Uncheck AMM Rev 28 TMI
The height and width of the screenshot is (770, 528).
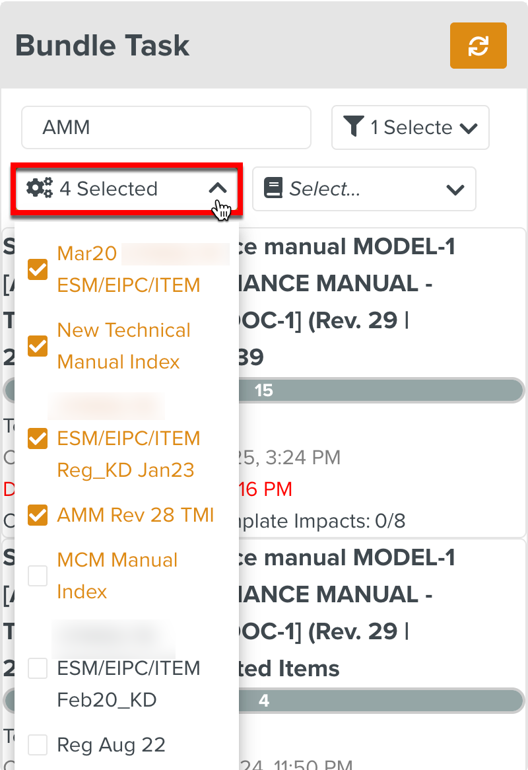click(x=38, y=515)
